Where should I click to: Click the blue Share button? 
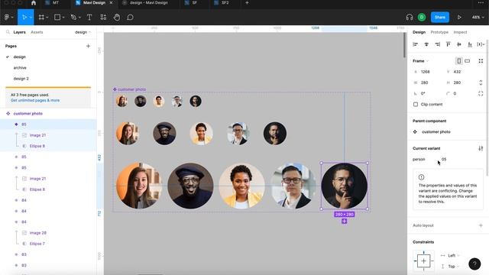tap(440, 17)
